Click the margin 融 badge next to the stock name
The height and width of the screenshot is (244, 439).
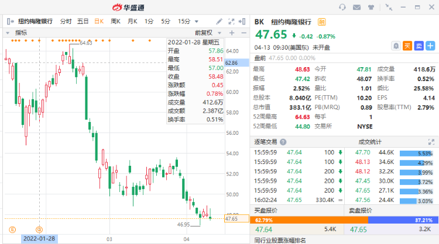pyautogui.click(x=322, y=22)
